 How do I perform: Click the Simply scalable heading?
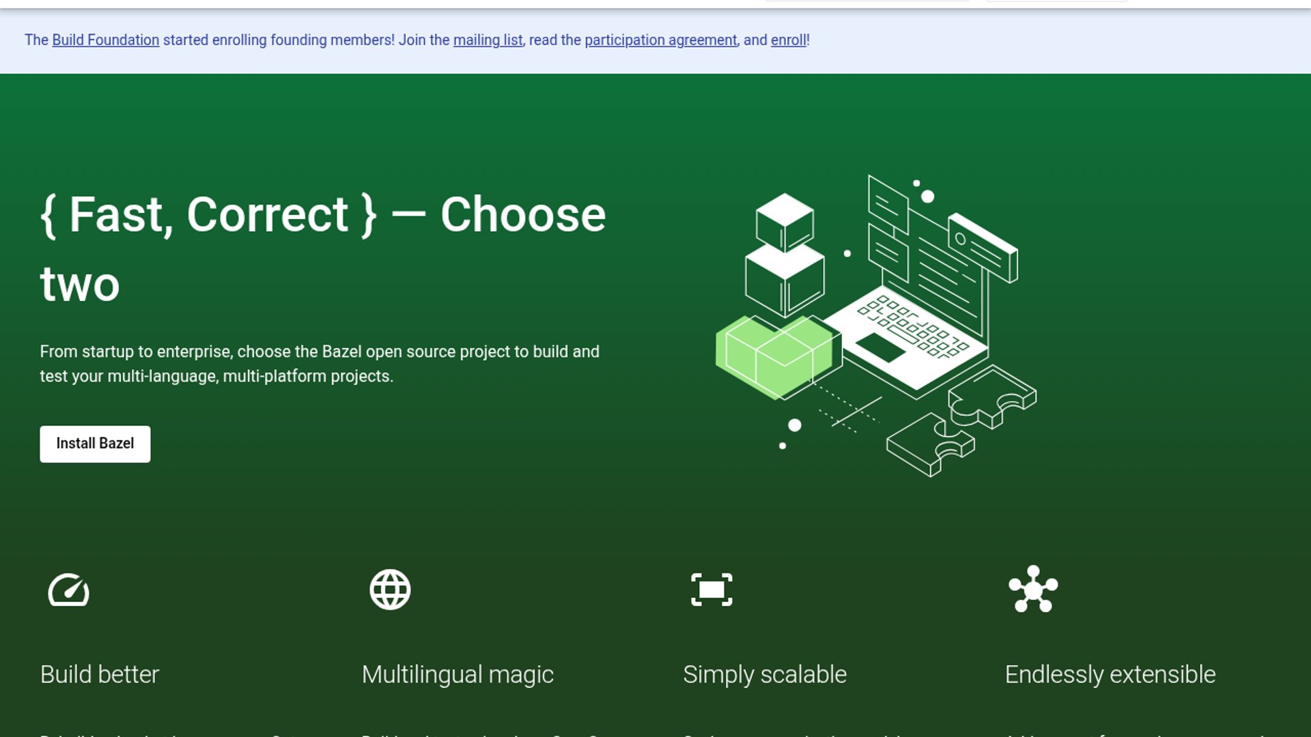click(764, 674)
